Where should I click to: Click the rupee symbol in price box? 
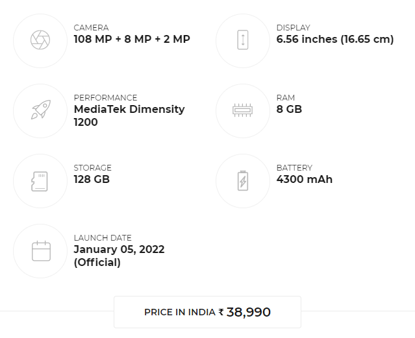pyautogui.click(x=221, y=312)
